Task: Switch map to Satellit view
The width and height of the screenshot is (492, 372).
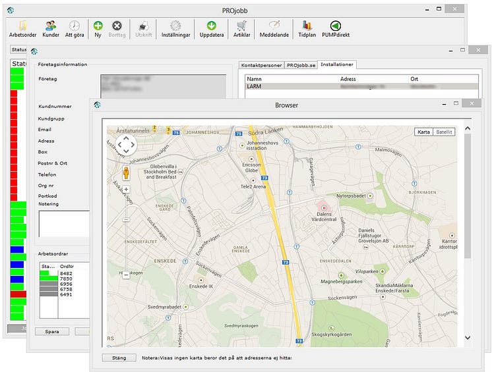Action: [x=444, y=132]
